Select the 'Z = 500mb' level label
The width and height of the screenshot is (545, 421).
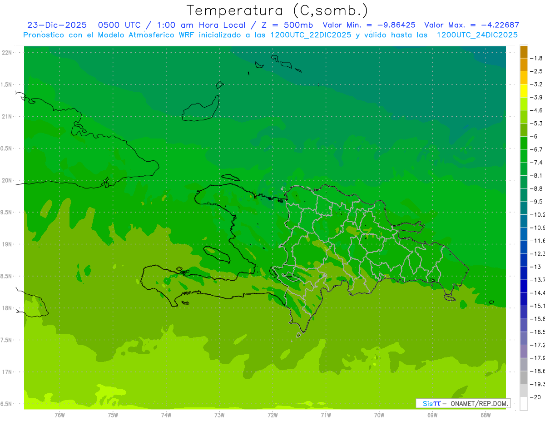point(287,25)
